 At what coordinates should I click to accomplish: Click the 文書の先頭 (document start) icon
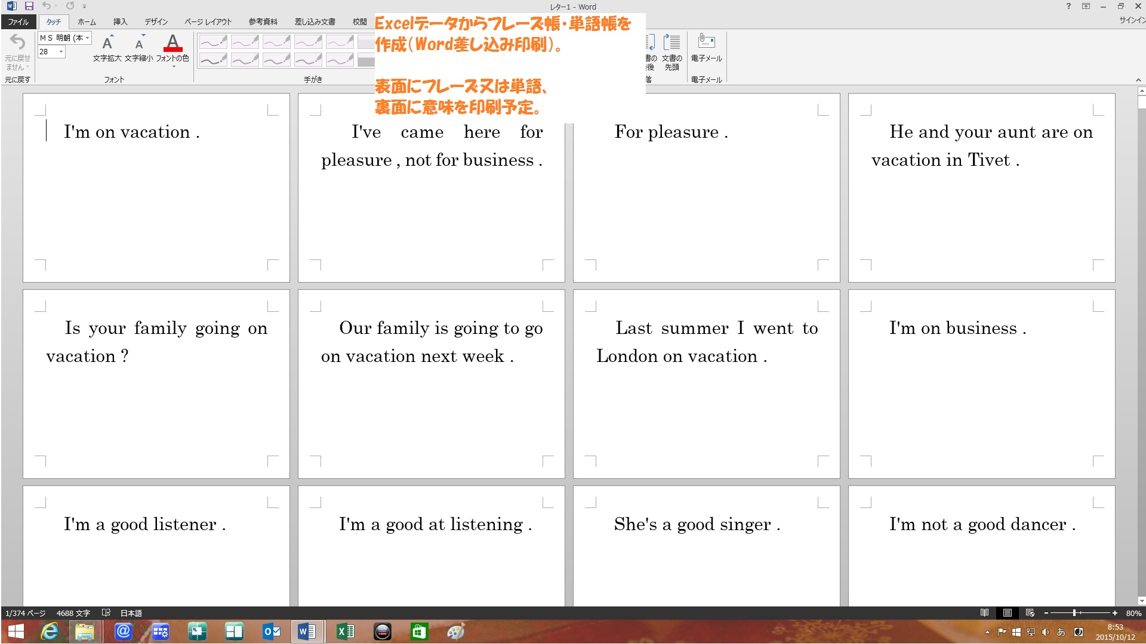672,43
